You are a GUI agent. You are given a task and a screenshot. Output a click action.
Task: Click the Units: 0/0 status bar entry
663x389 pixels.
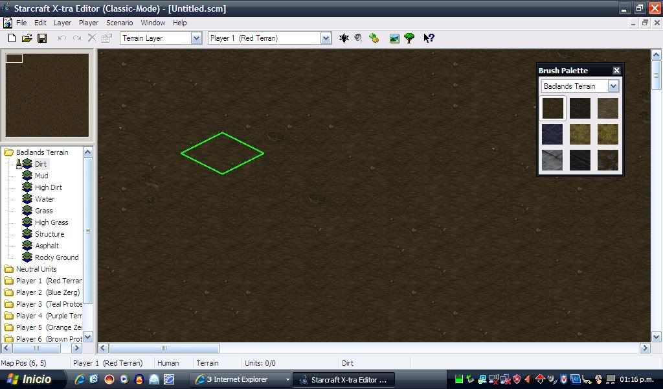pyautogui.click(x=260, y=363)
